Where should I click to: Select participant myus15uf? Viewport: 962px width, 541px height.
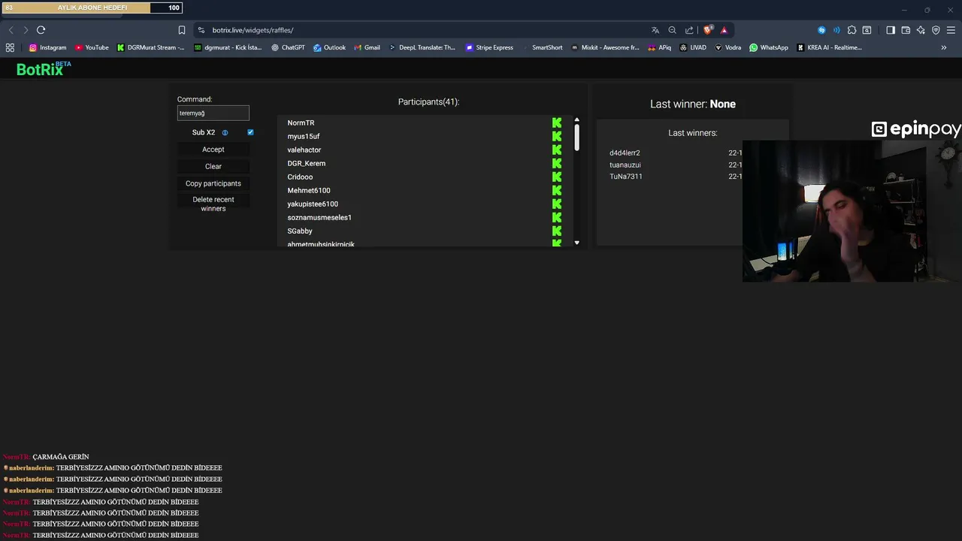[x=304, y=136]
